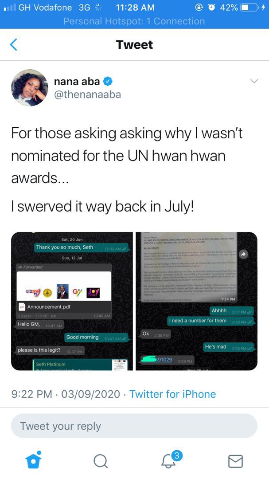Viewport: 269px width, 479px height.
Task: Tap the forward arrow icon in right image
Action: pos(243,254)
